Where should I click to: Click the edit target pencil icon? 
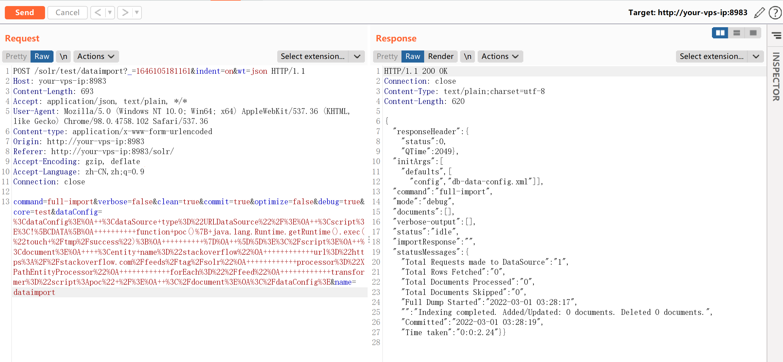point(759,13)
